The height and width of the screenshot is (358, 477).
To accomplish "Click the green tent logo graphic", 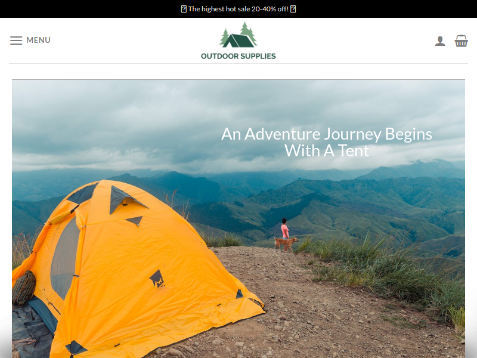I will [x=238, y=35].
